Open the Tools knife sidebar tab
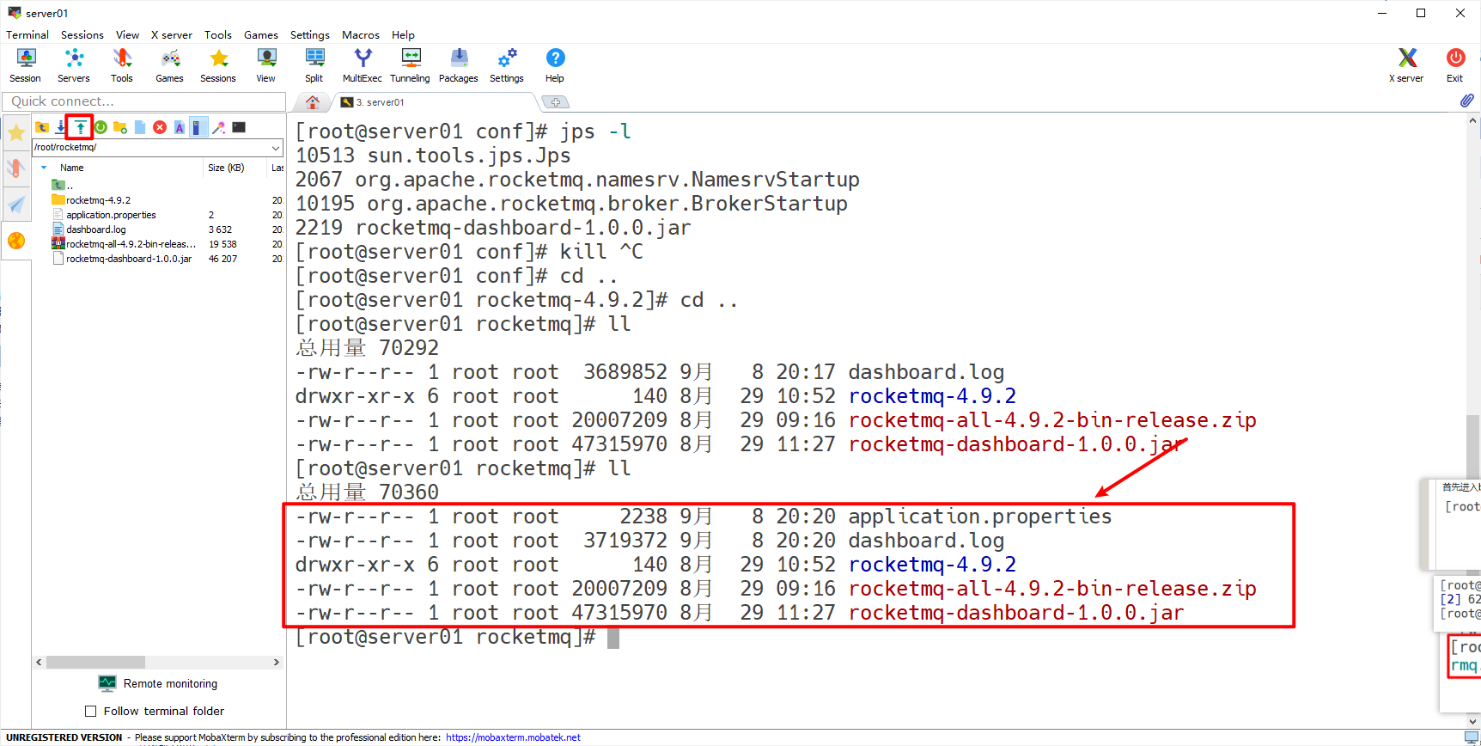The width and height of the screenshot is (1481, 746). tap(16, 168)
